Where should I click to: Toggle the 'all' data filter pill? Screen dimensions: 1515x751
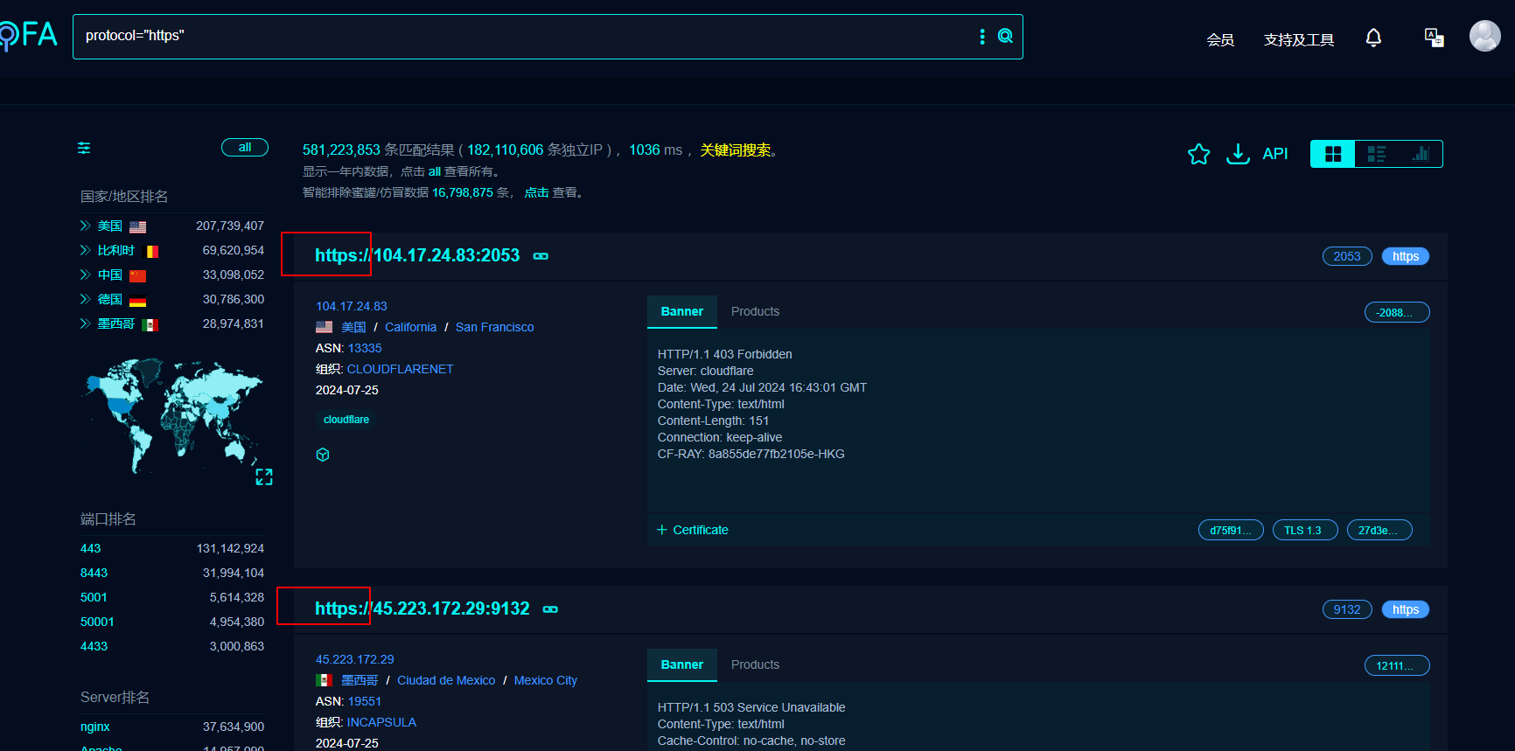(245, 147)
